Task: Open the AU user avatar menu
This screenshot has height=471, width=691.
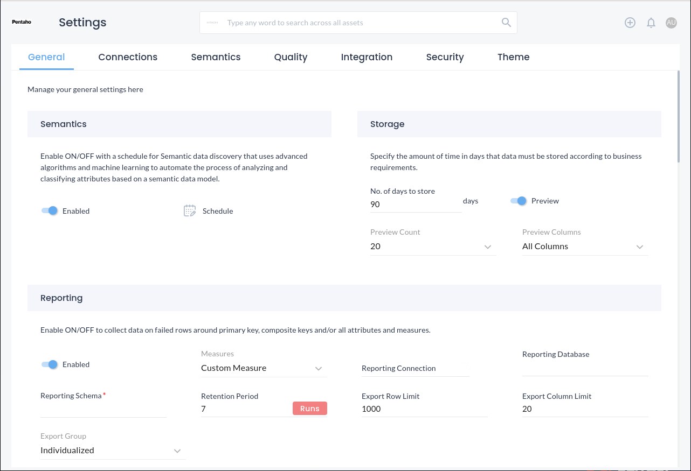Action: (671, 23)
